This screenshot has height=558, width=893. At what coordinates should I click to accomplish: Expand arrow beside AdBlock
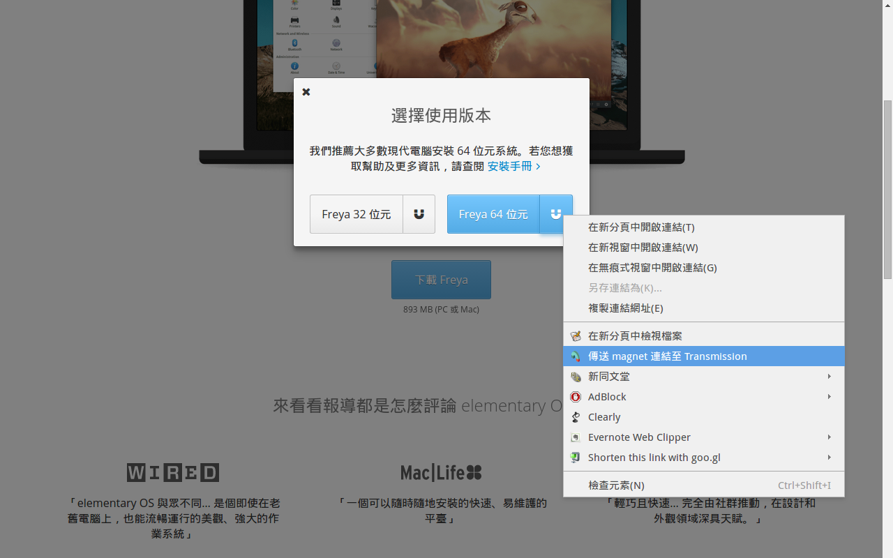tap(830, 397)
